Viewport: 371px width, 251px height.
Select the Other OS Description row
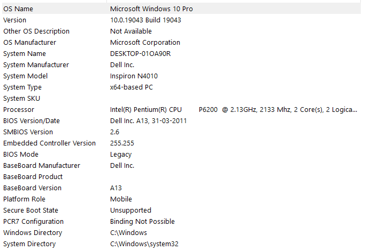[36, 31]
